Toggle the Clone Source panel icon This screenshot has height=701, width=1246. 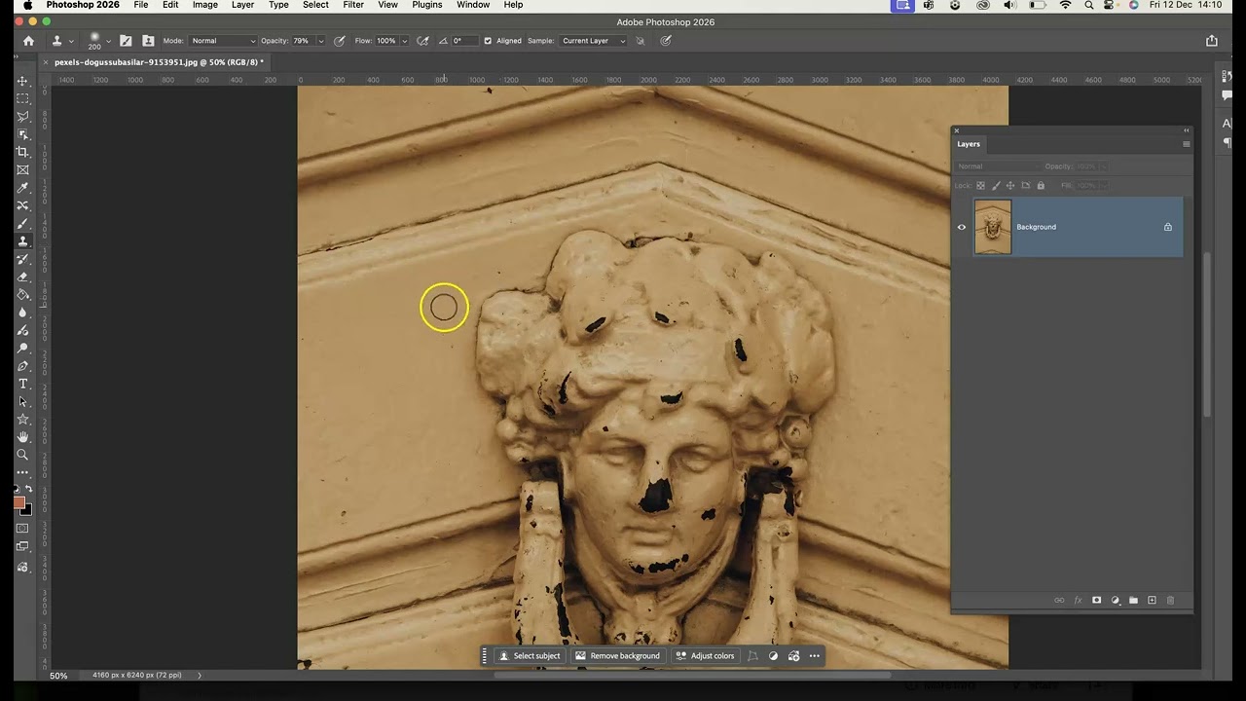point(148,41)
